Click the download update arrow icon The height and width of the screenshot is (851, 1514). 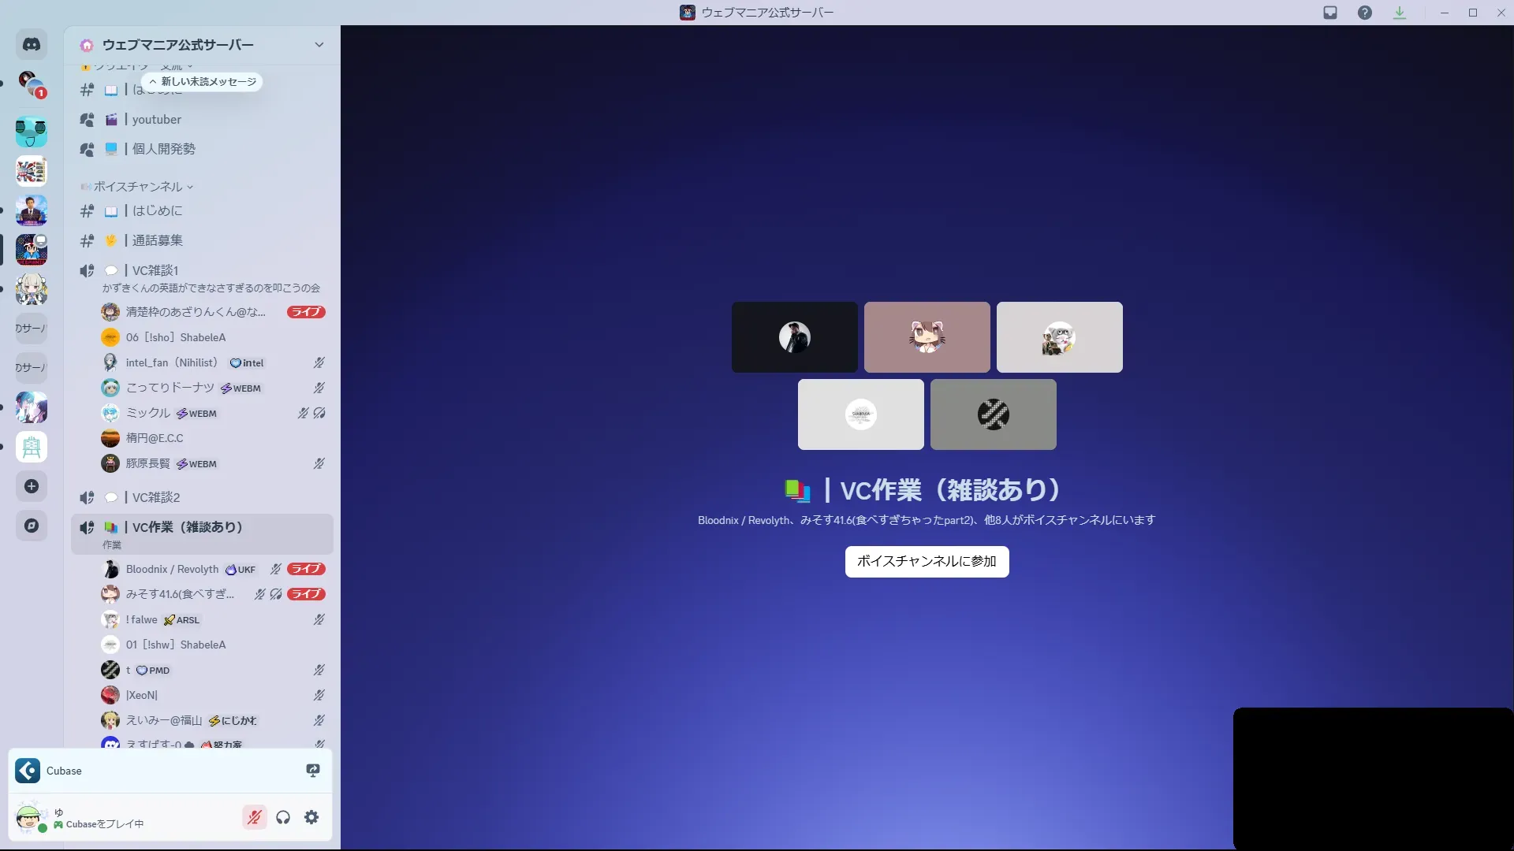coord(1400,13)
